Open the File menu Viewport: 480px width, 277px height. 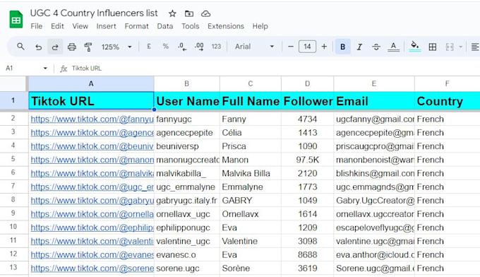[37, 26]
